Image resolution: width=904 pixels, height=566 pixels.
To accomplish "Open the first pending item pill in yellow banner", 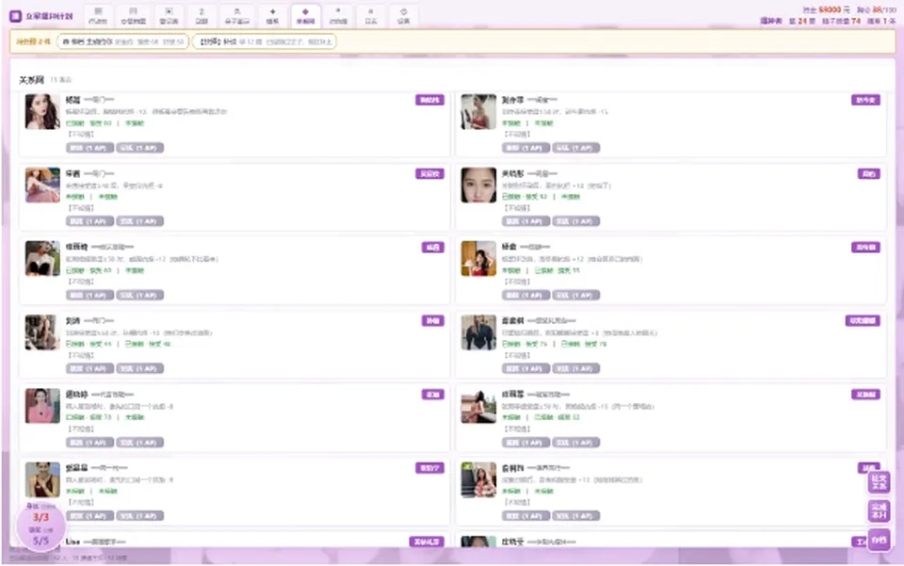I will (122, 41).
